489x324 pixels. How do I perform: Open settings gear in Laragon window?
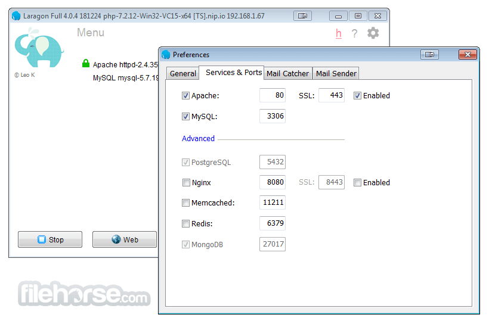373,33
